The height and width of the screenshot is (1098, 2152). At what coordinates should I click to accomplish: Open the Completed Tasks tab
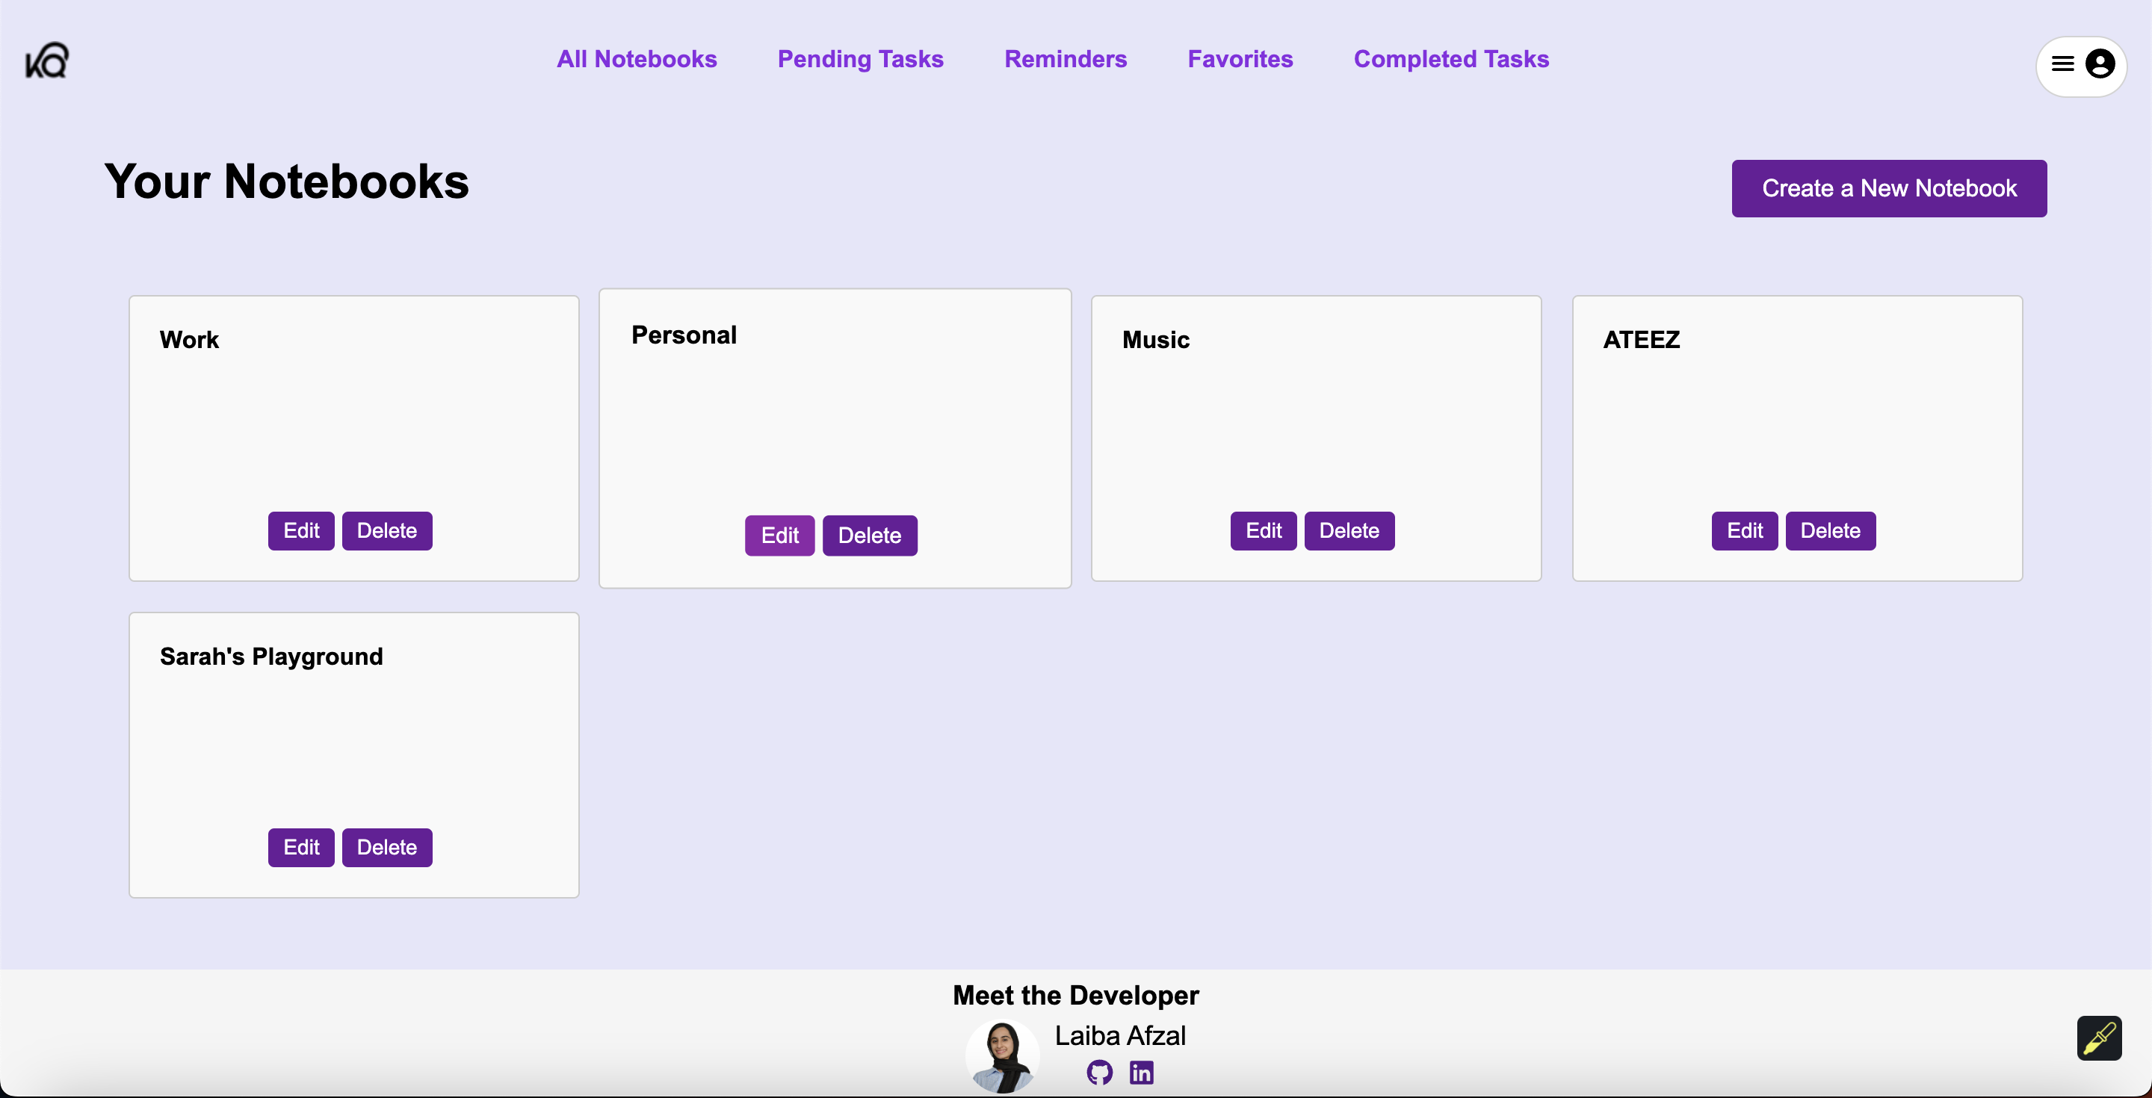1451,59
